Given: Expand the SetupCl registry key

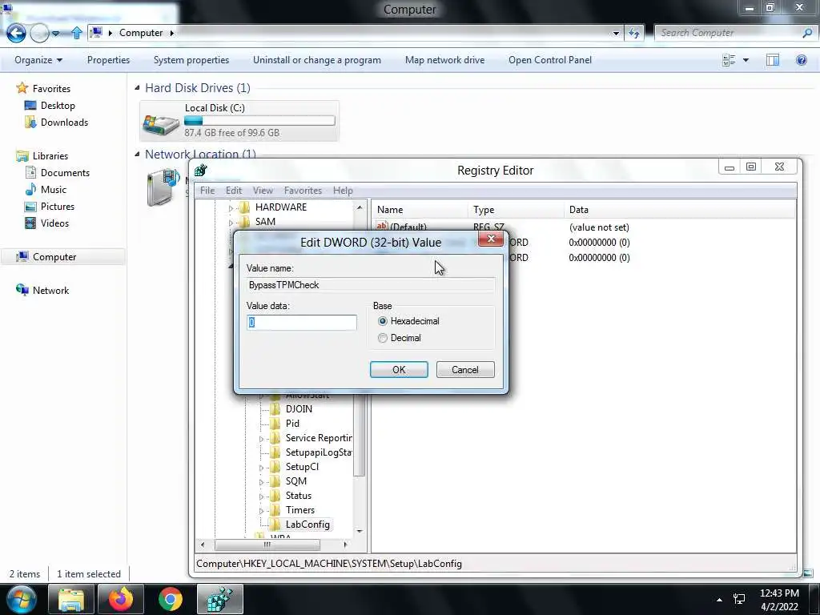Looking at the screenshot, I should click(x=261, y=468).
